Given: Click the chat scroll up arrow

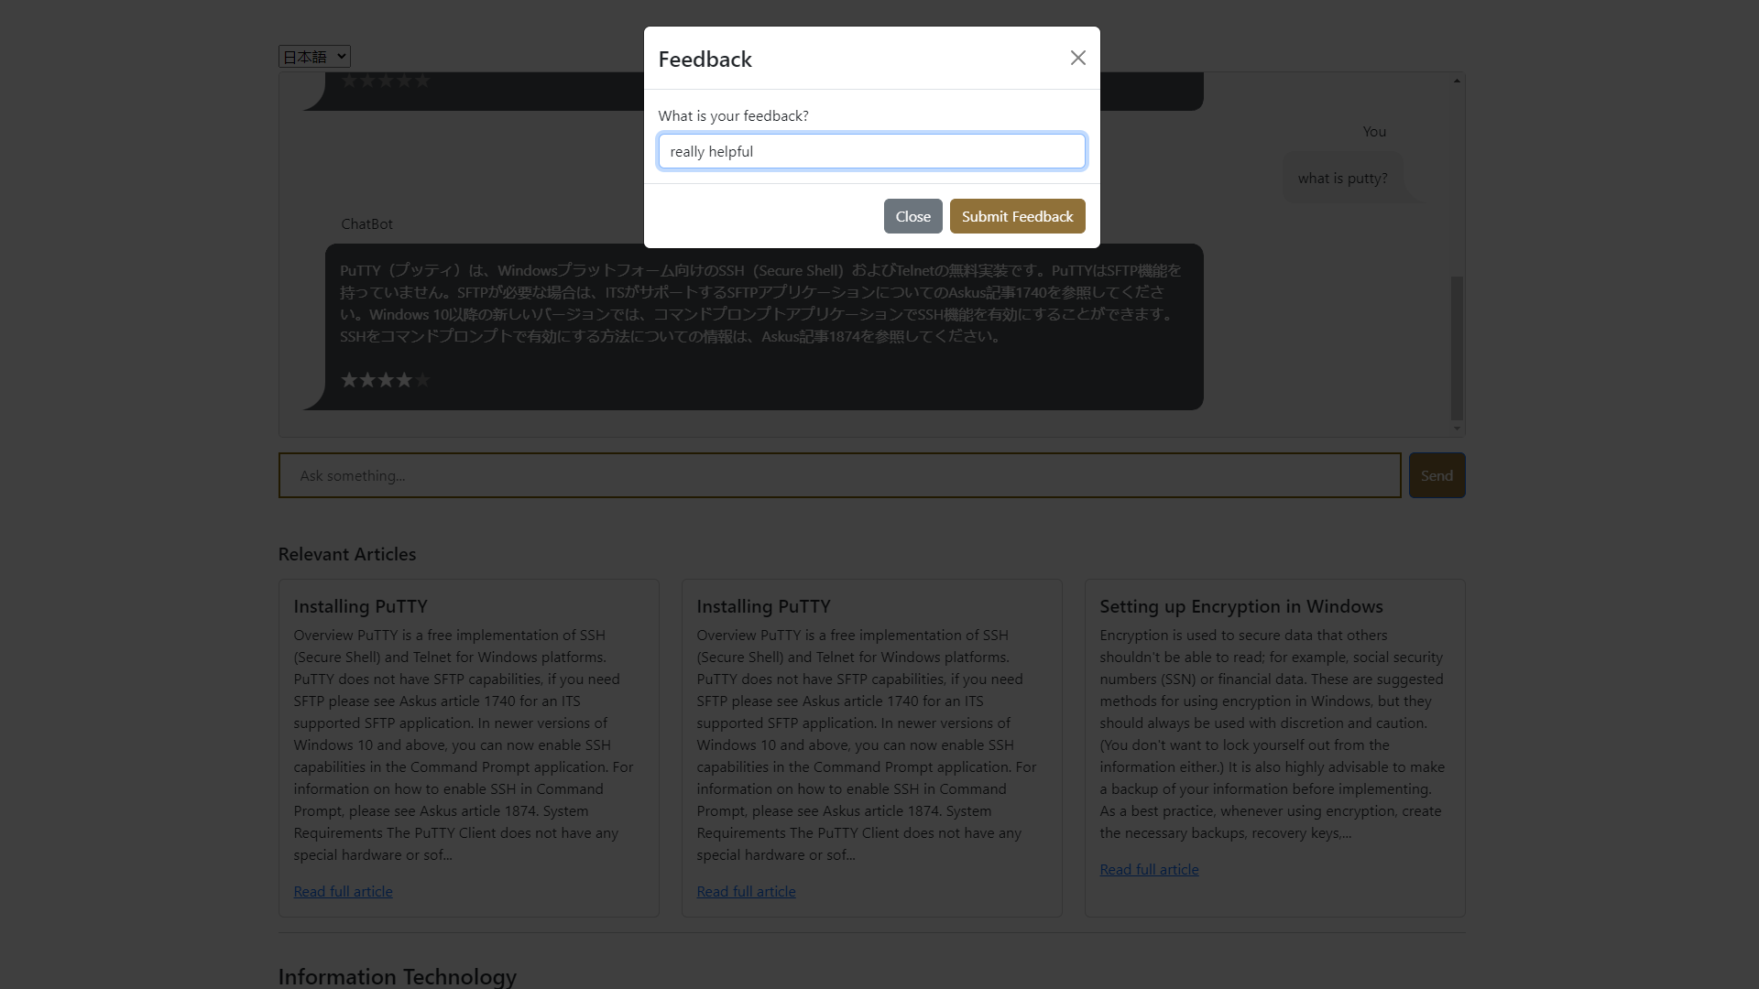Looking at the screenshot, I should click(x=1457, y=81).
